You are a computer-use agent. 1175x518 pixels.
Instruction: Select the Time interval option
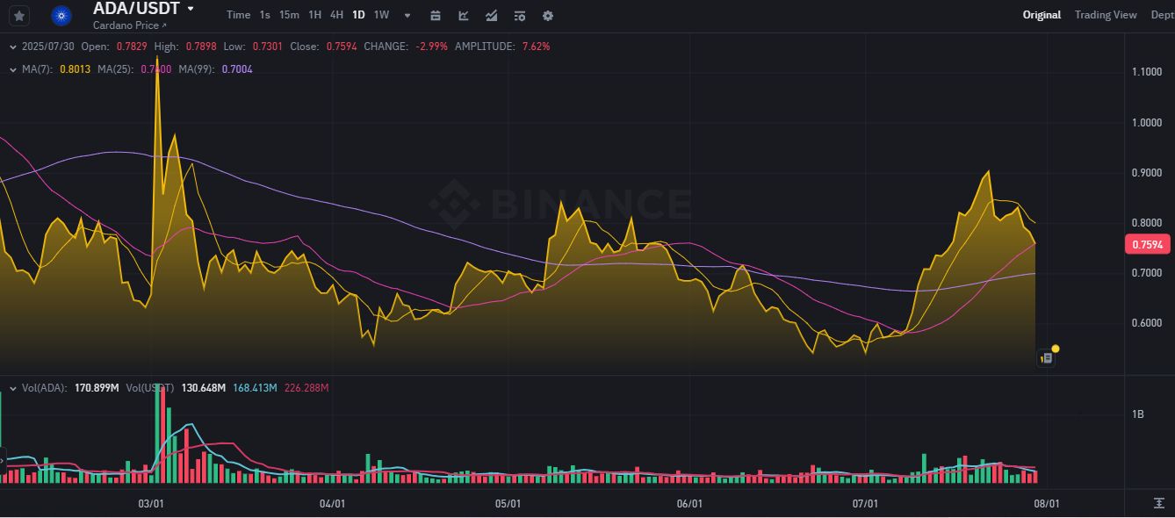238,15
